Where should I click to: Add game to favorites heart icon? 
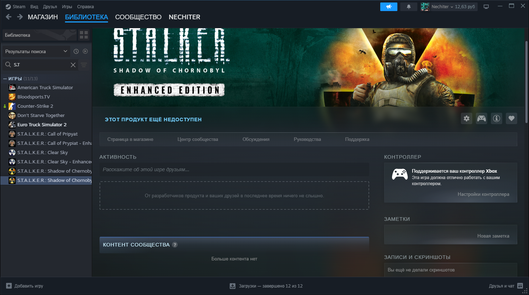pos(512,118)
